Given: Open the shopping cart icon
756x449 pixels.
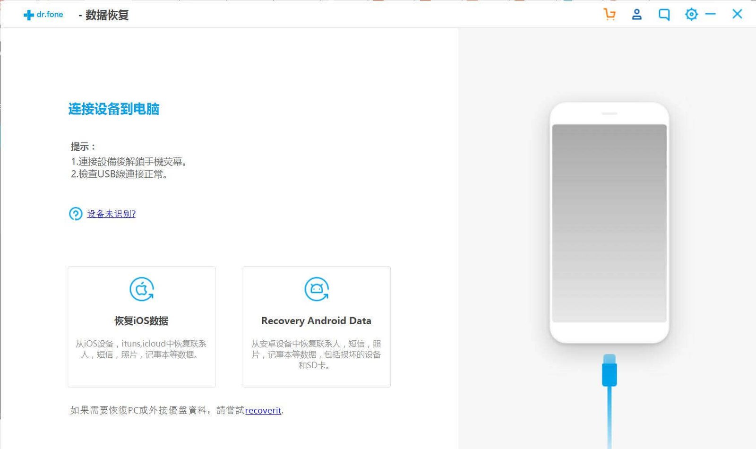Looking at the screenshot, I should pos(610,15).
